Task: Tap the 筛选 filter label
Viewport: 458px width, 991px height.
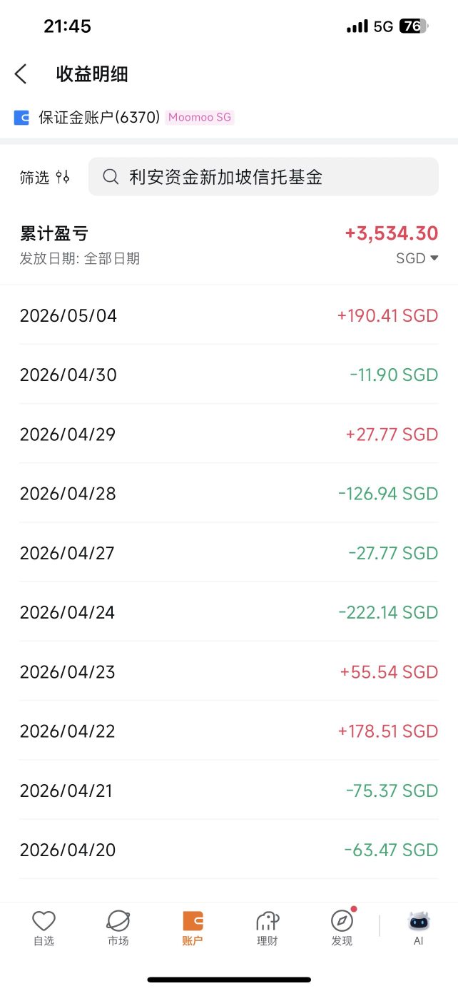Action: click(x=34, y=177)
